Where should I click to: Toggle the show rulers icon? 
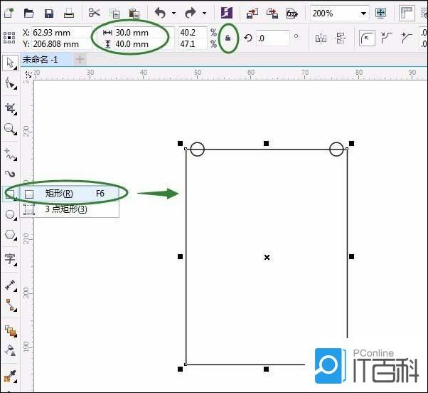coord(407,13)
